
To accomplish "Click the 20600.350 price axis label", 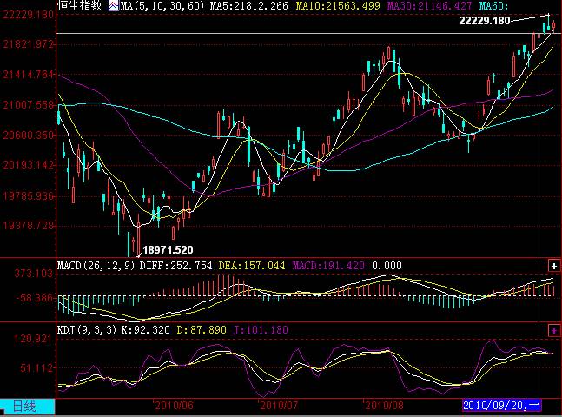I will coord(29,136).
